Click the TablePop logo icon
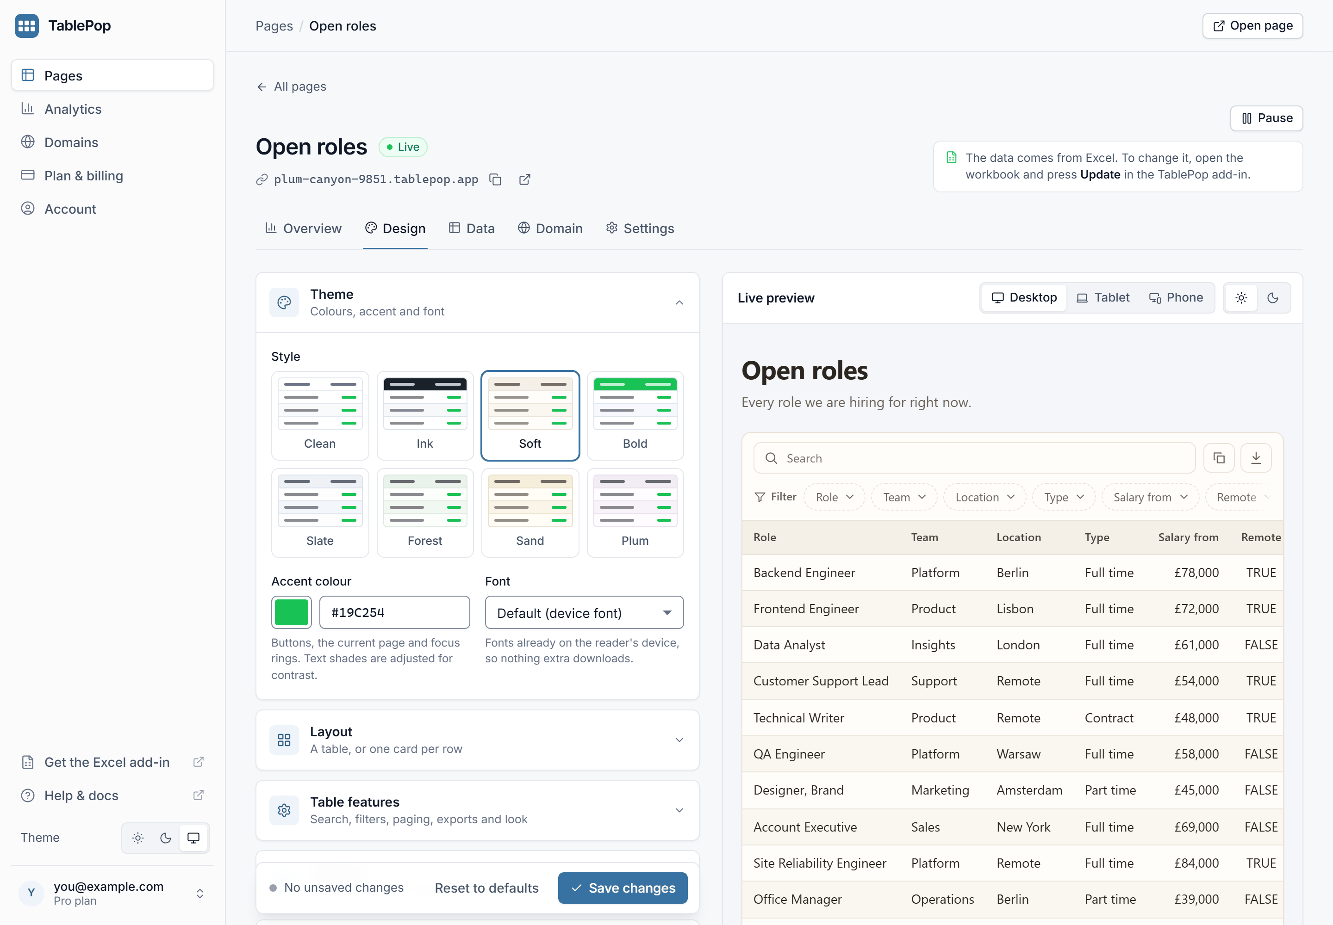1333x925 pixels. pyautogui.click(x=27, y=25)
